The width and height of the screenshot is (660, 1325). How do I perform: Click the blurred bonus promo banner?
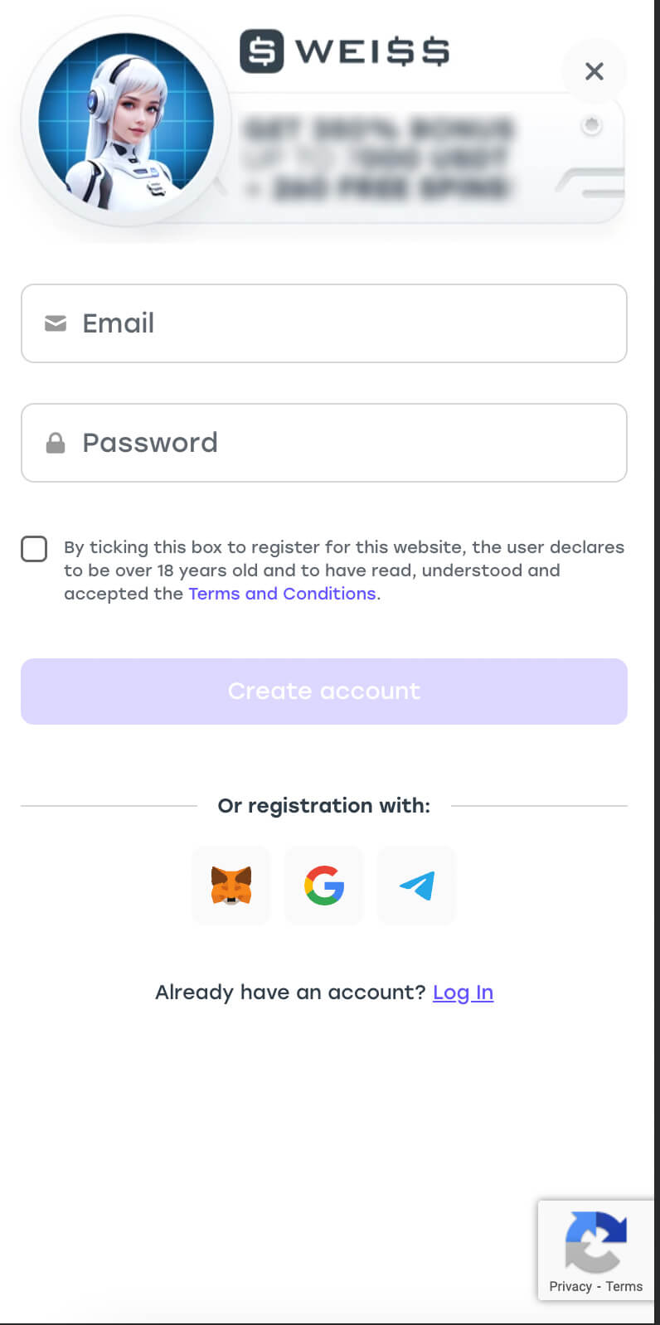378,159
